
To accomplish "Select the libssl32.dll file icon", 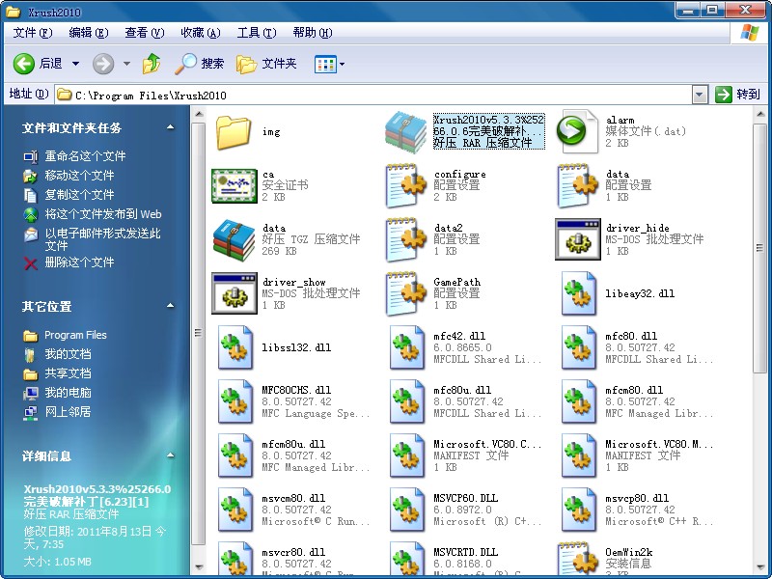I will (x=235, y=347).
